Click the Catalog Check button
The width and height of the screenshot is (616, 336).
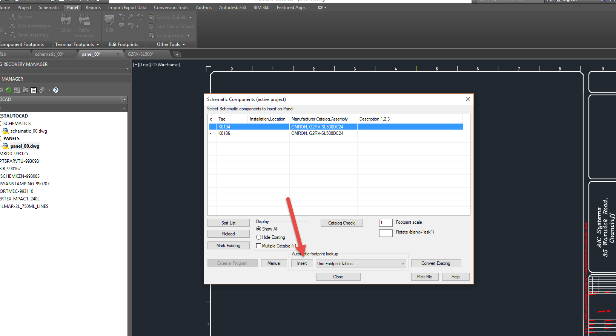(x=341, y=223)
